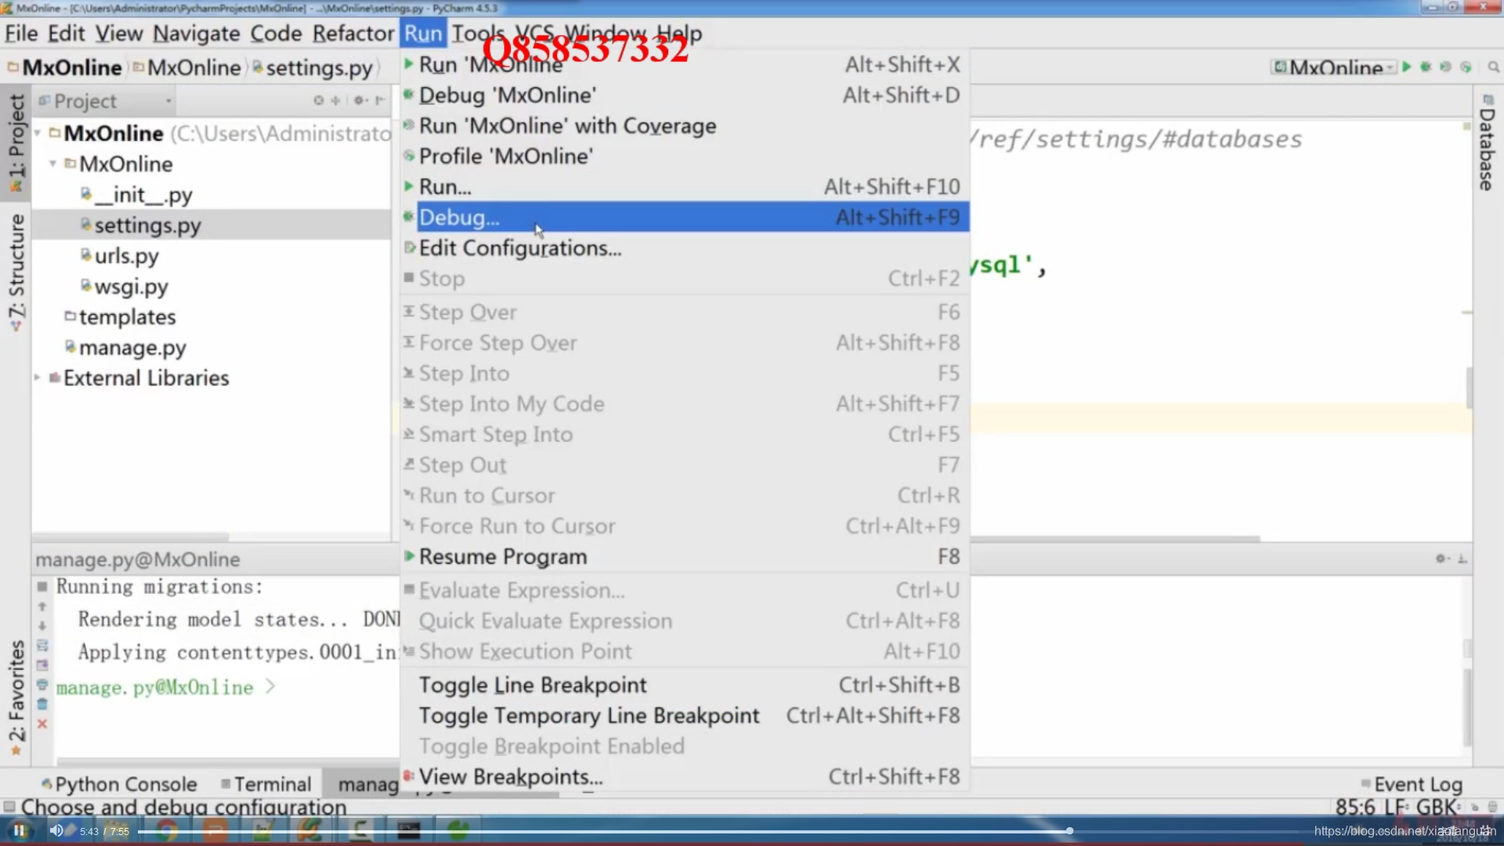Click the down arrow in the console toolbar
This screenshot has width=1504, height=846.
tap(42, 626)
